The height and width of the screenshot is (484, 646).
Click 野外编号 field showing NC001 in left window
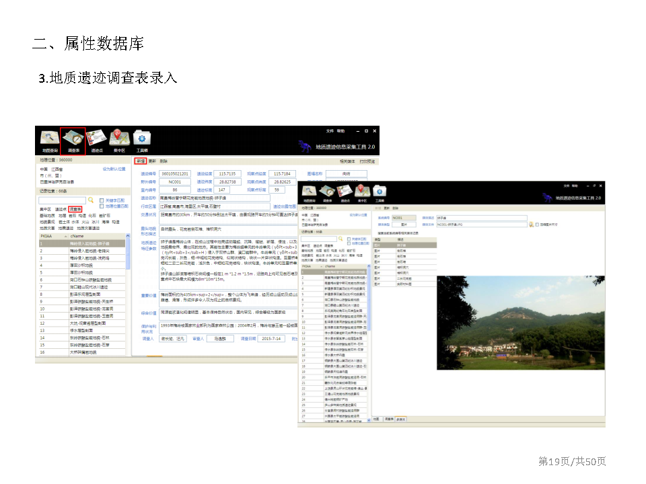[175, 182]
